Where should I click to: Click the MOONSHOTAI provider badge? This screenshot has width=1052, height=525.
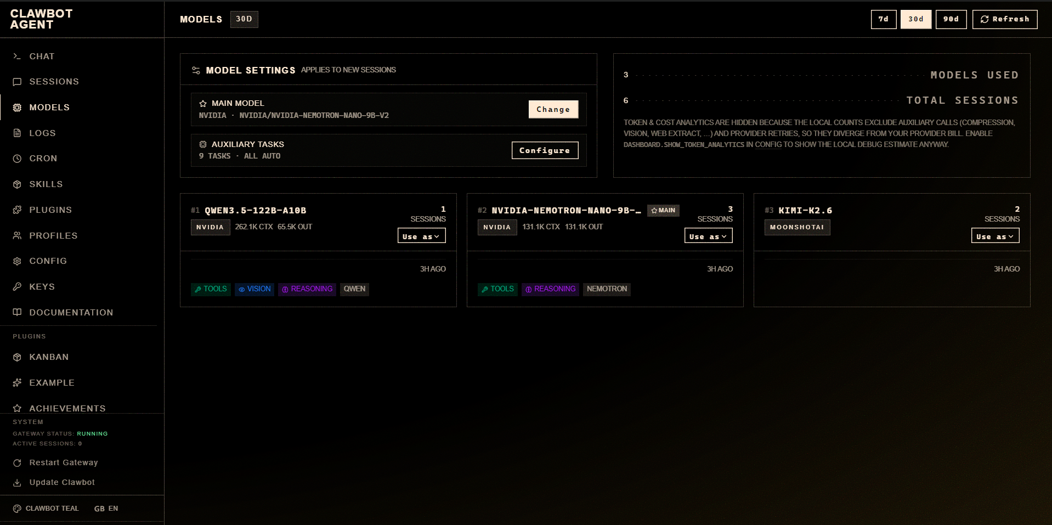[797, 227]
